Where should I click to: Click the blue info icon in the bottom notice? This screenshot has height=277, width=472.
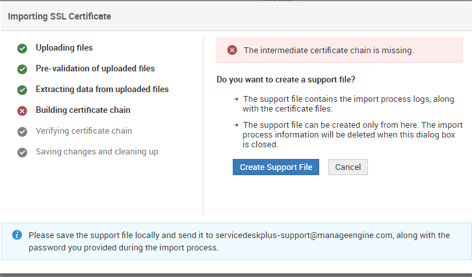pyautogui.click(x=17, y=235)
